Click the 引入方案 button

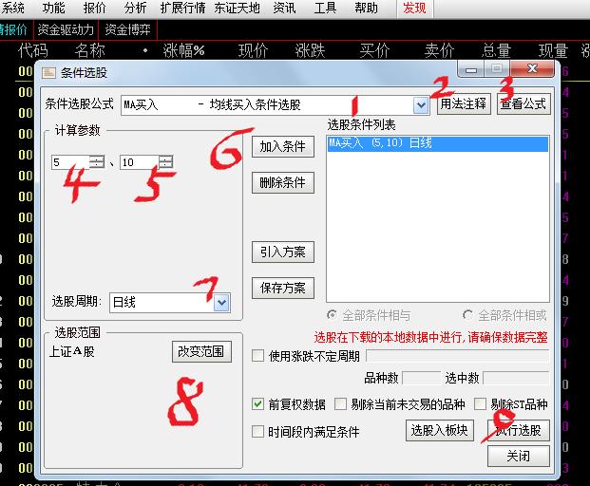pos(283,252)
